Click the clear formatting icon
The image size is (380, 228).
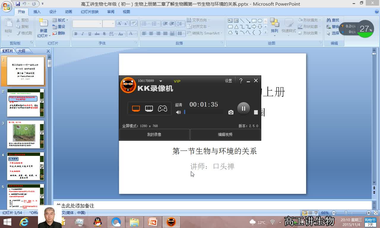pos(134,23)
